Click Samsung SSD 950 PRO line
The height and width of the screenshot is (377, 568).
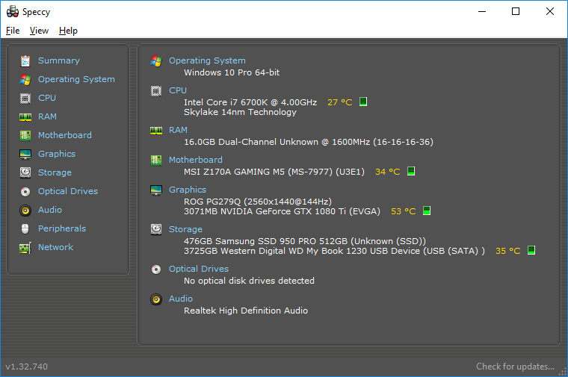(x=305, y=241)
